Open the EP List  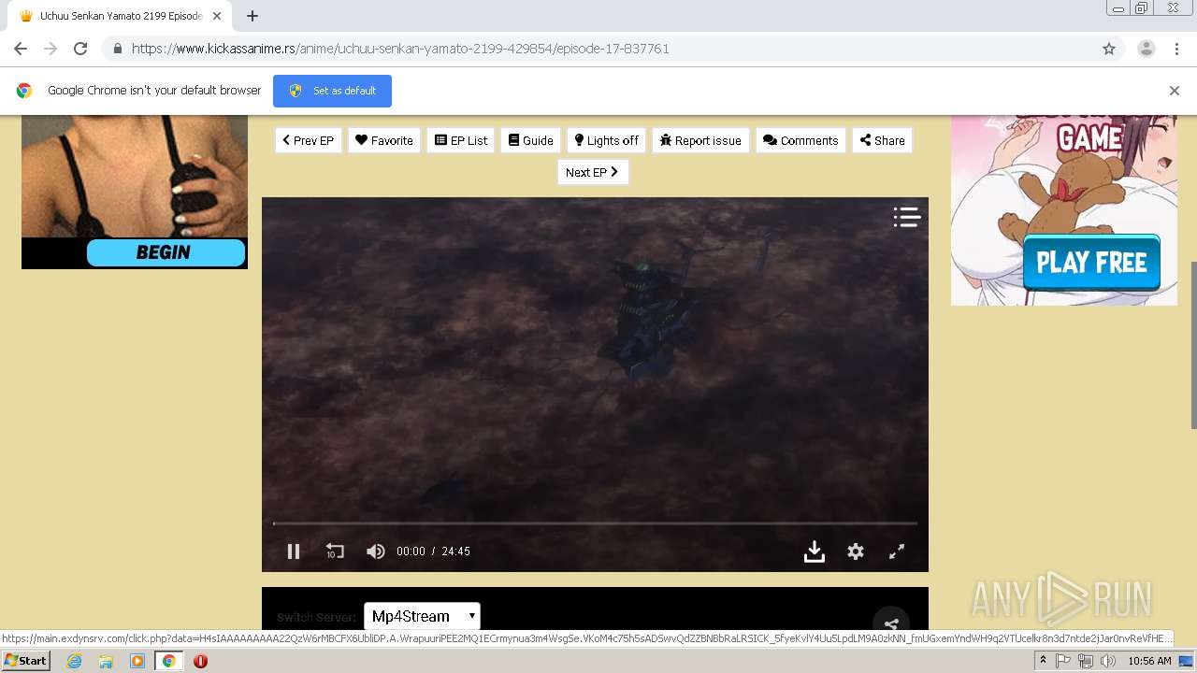461,140
